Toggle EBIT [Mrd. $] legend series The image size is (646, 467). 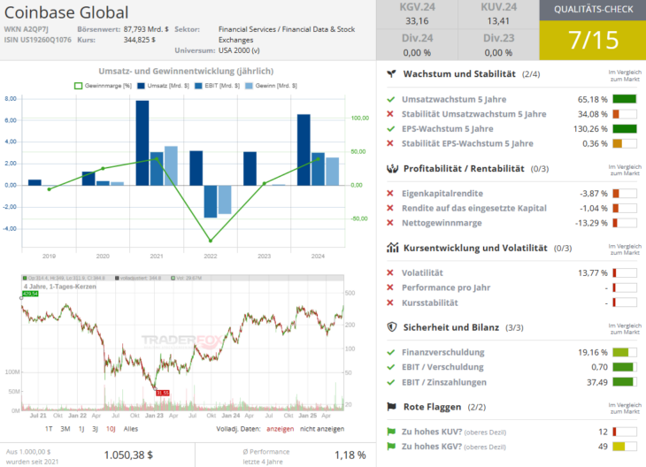217,86
